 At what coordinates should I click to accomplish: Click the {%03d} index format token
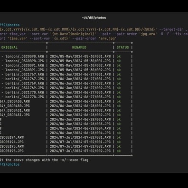click(149, 29)
